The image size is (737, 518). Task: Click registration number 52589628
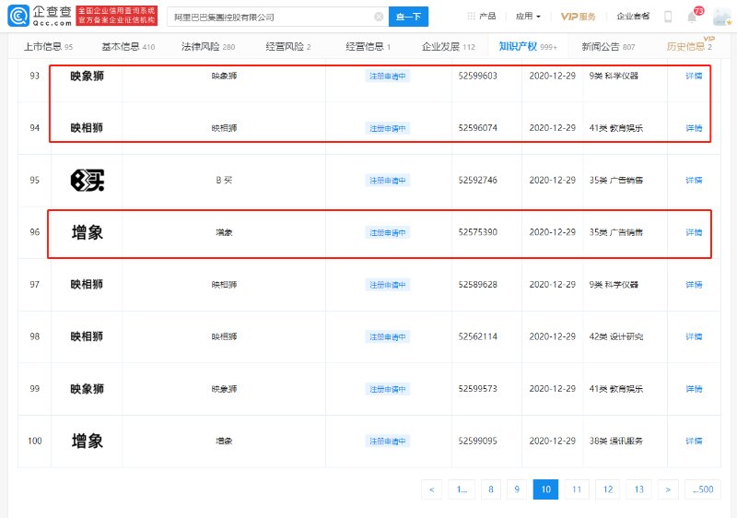click(477, 285)
